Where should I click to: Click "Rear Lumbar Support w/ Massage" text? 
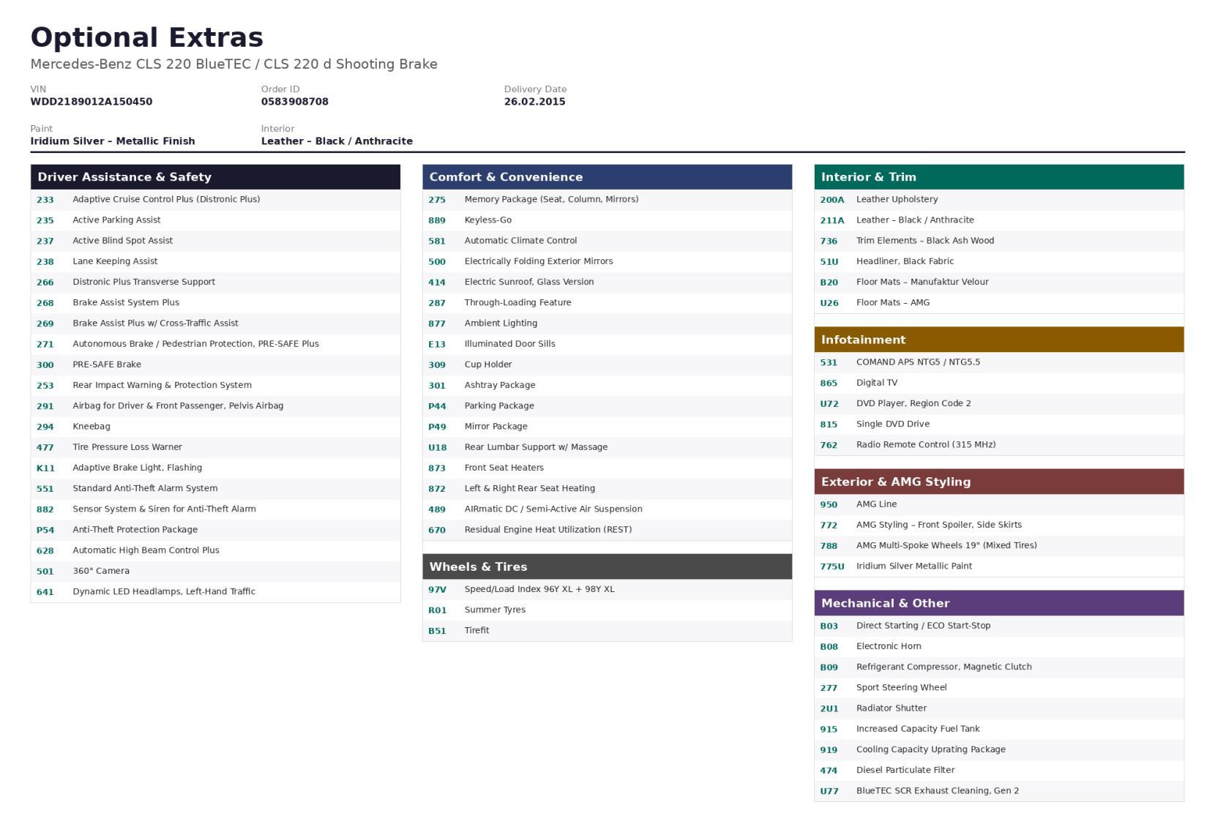(536, 447)
